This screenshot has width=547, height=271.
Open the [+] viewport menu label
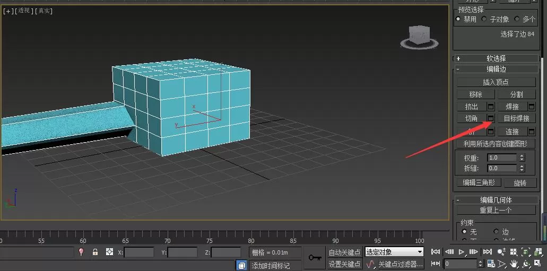(7, 11)
